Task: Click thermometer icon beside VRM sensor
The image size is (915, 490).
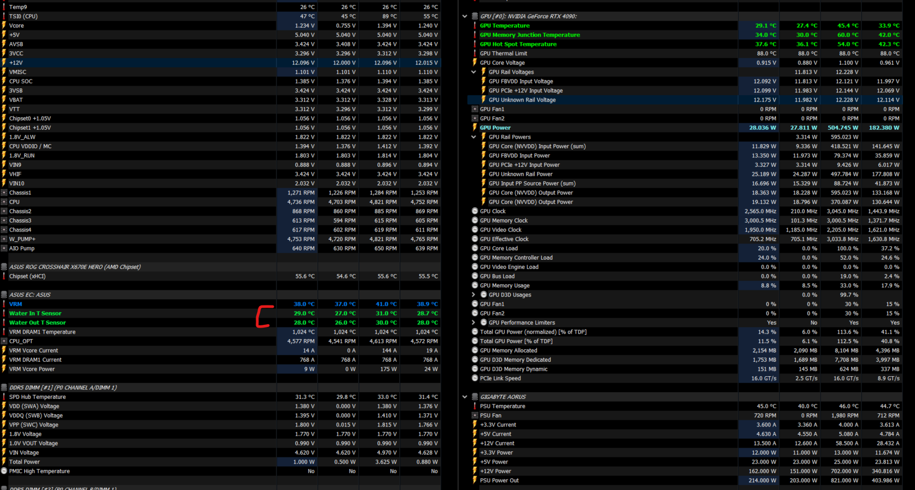Action: coord(4,304)
